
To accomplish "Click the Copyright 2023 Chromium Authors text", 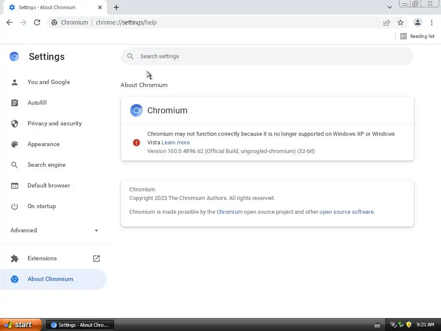I will coord(202,198).
